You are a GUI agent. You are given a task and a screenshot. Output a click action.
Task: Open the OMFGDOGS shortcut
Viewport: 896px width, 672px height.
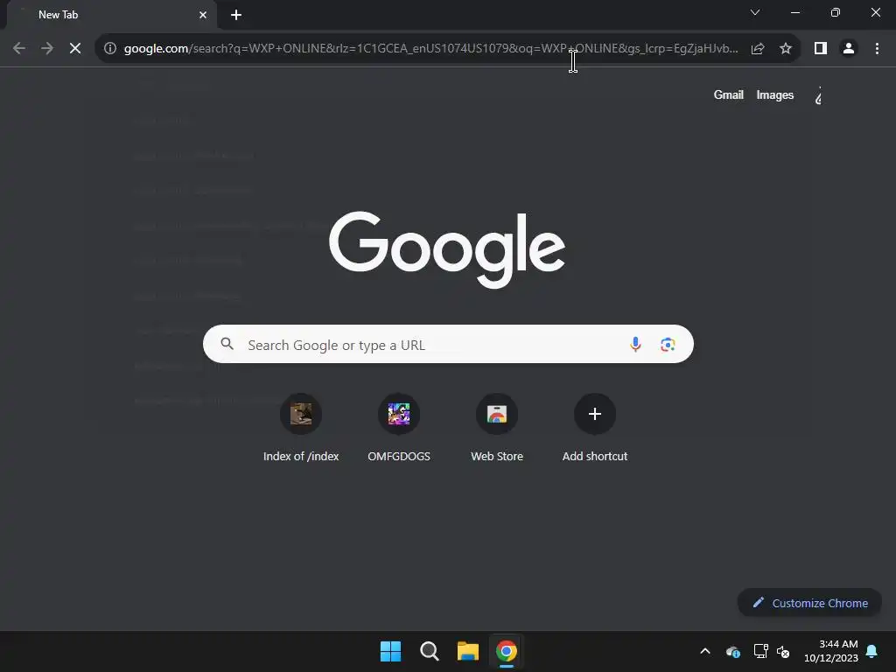(399, 428)
